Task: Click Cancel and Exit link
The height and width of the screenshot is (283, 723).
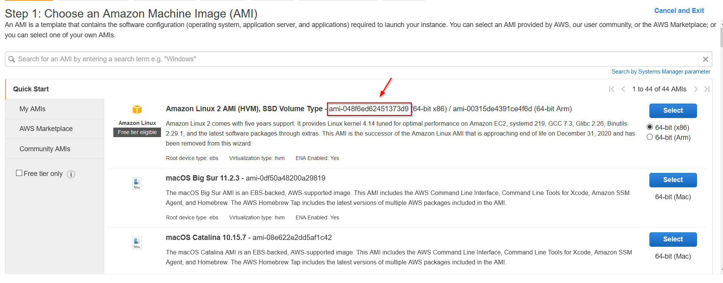Action: point(679,11)
